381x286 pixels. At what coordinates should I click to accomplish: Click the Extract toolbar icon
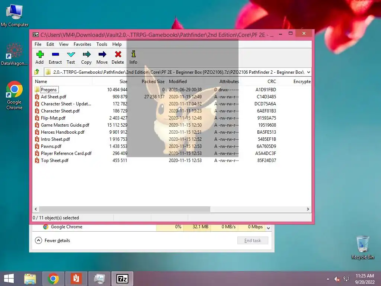pos(55,54)
